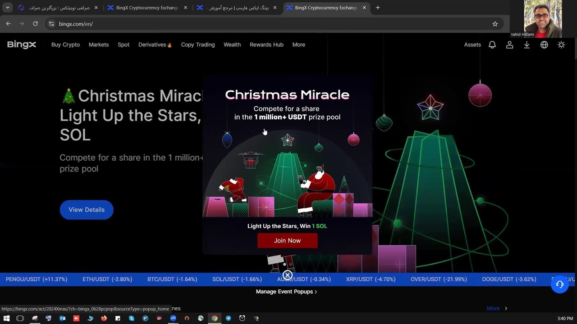
Task: Open the browser tab search dropdown
Action: (7, 8)
